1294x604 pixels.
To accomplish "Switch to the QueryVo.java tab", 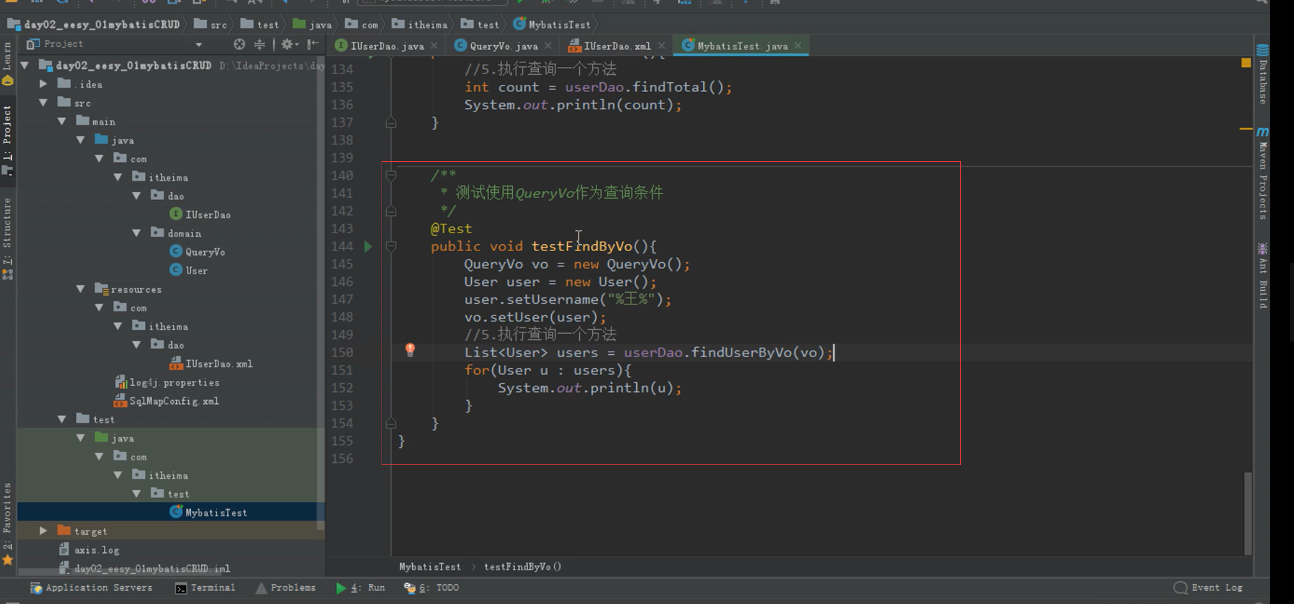I will pos(503,46).
